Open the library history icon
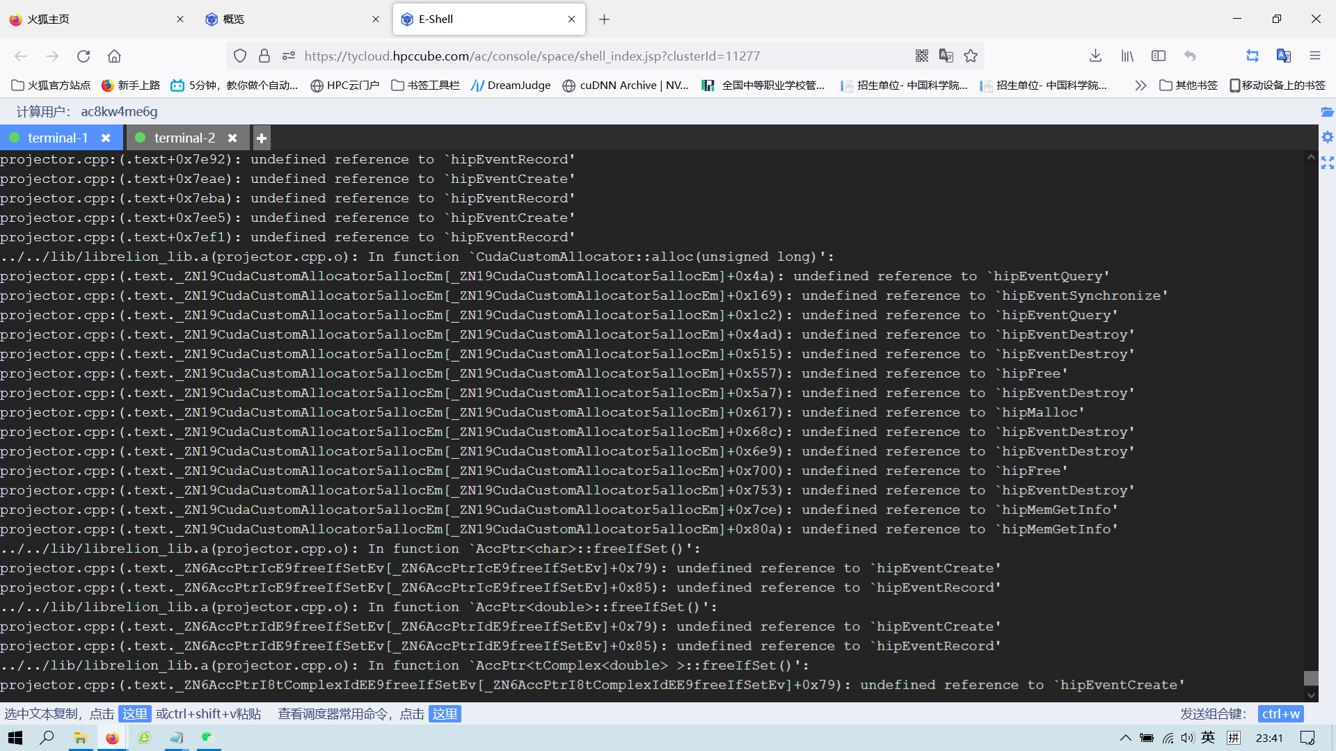The image size is (1336, 751). (x=1127, y=56)
